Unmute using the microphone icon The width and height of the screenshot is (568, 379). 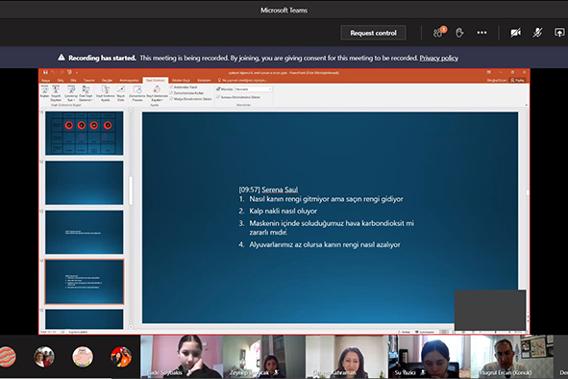point(537,33)
